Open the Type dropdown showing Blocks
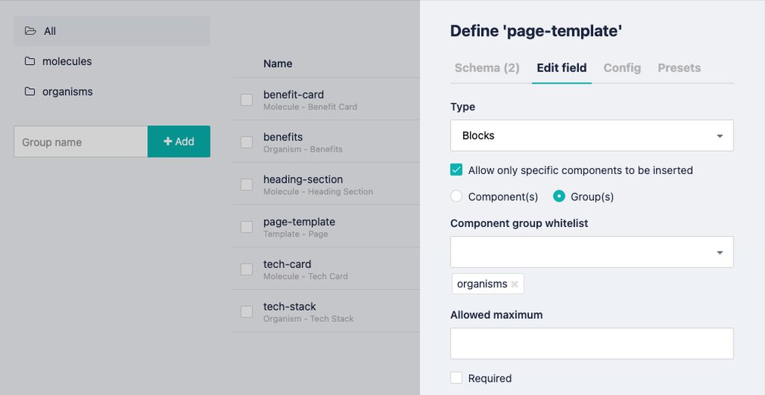This screenshot has height=395, width=765. tap(592, 136)
